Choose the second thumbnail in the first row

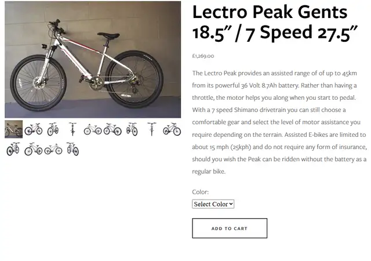tap(34, 129)
